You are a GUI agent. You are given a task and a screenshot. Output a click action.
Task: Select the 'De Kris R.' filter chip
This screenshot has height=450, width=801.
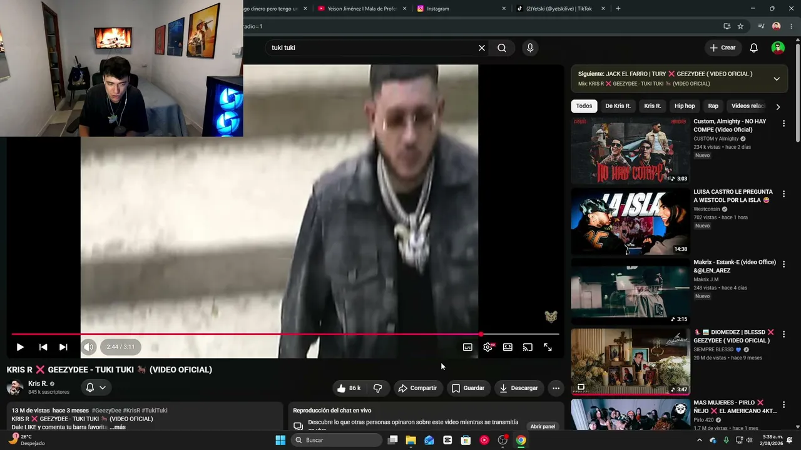tap(618, 106)
